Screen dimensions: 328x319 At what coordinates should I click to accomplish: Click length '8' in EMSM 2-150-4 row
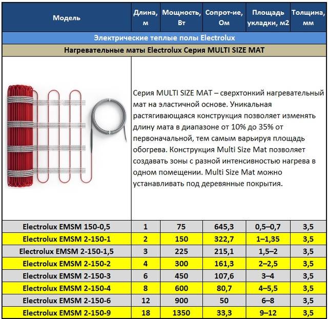pos(146,288)
